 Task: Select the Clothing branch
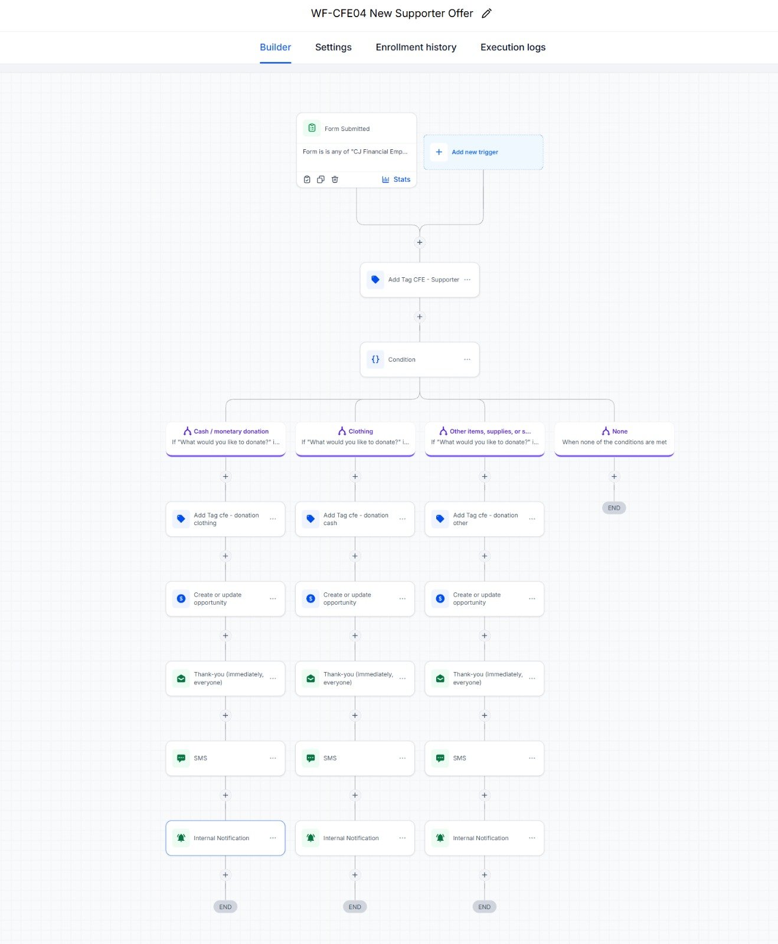pos(355,438)
